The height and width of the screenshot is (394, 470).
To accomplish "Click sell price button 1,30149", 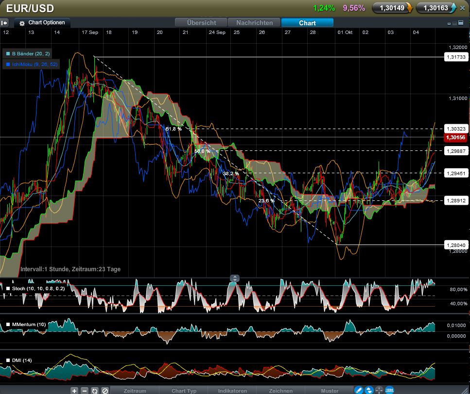I will 392,8.
